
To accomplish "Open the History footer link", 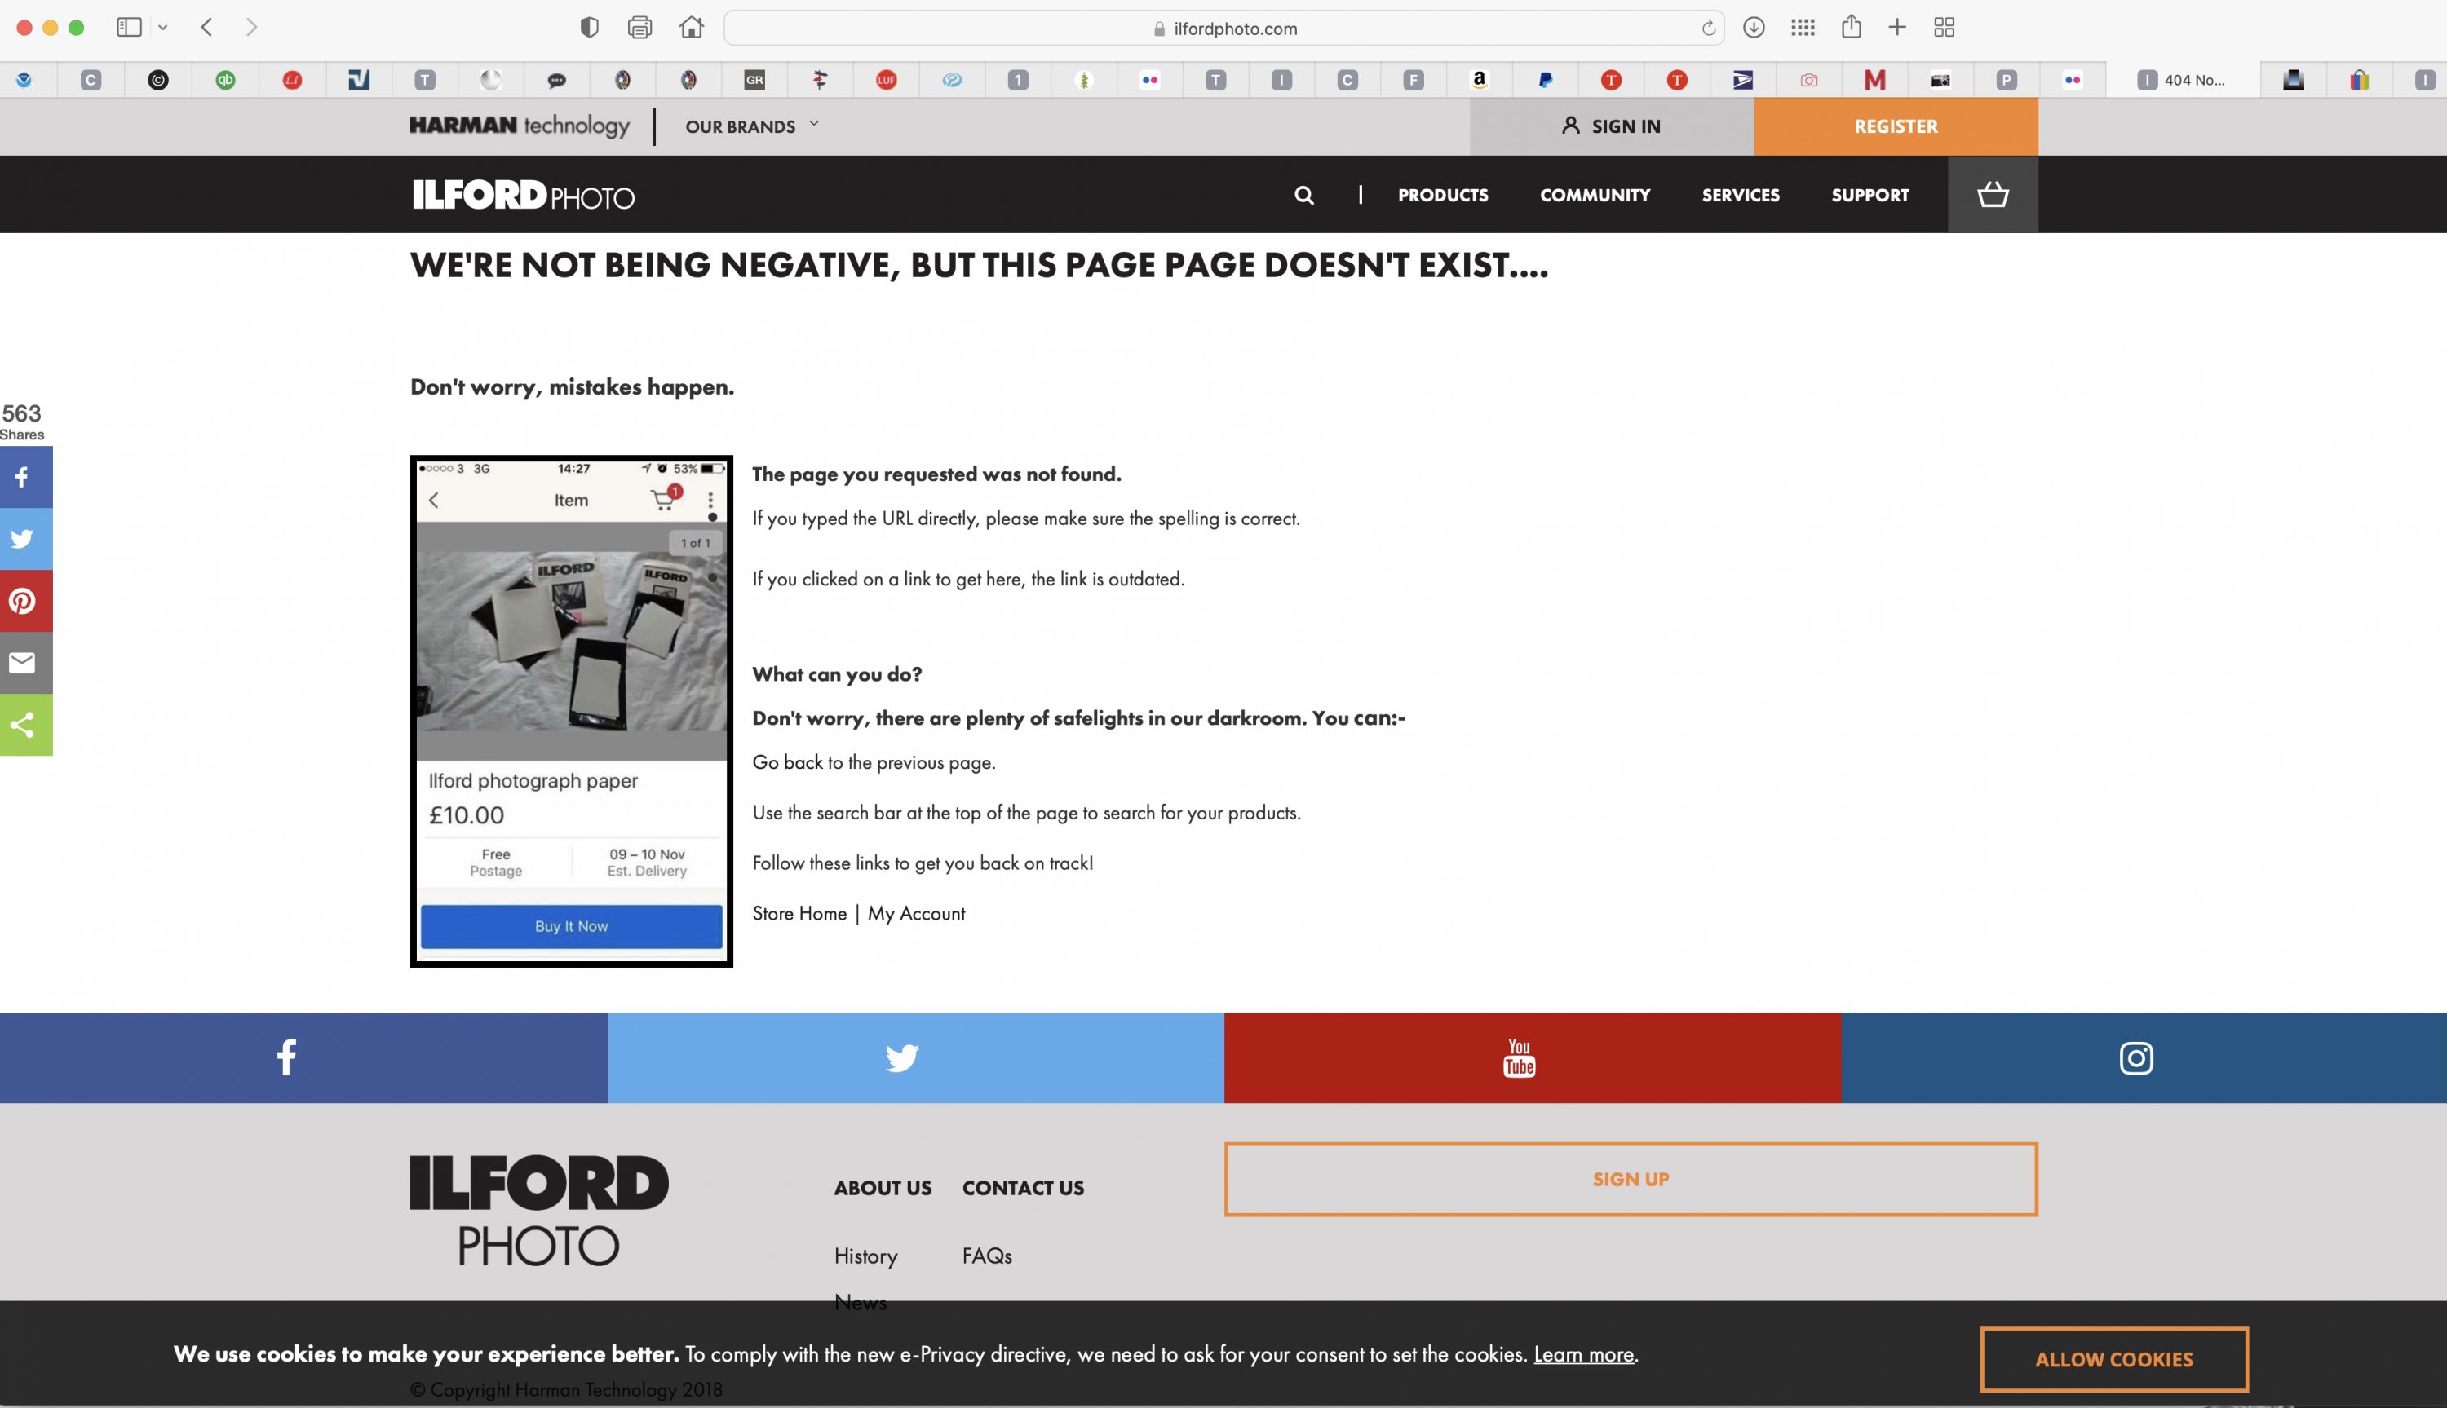I will (x=865, y=1256).
